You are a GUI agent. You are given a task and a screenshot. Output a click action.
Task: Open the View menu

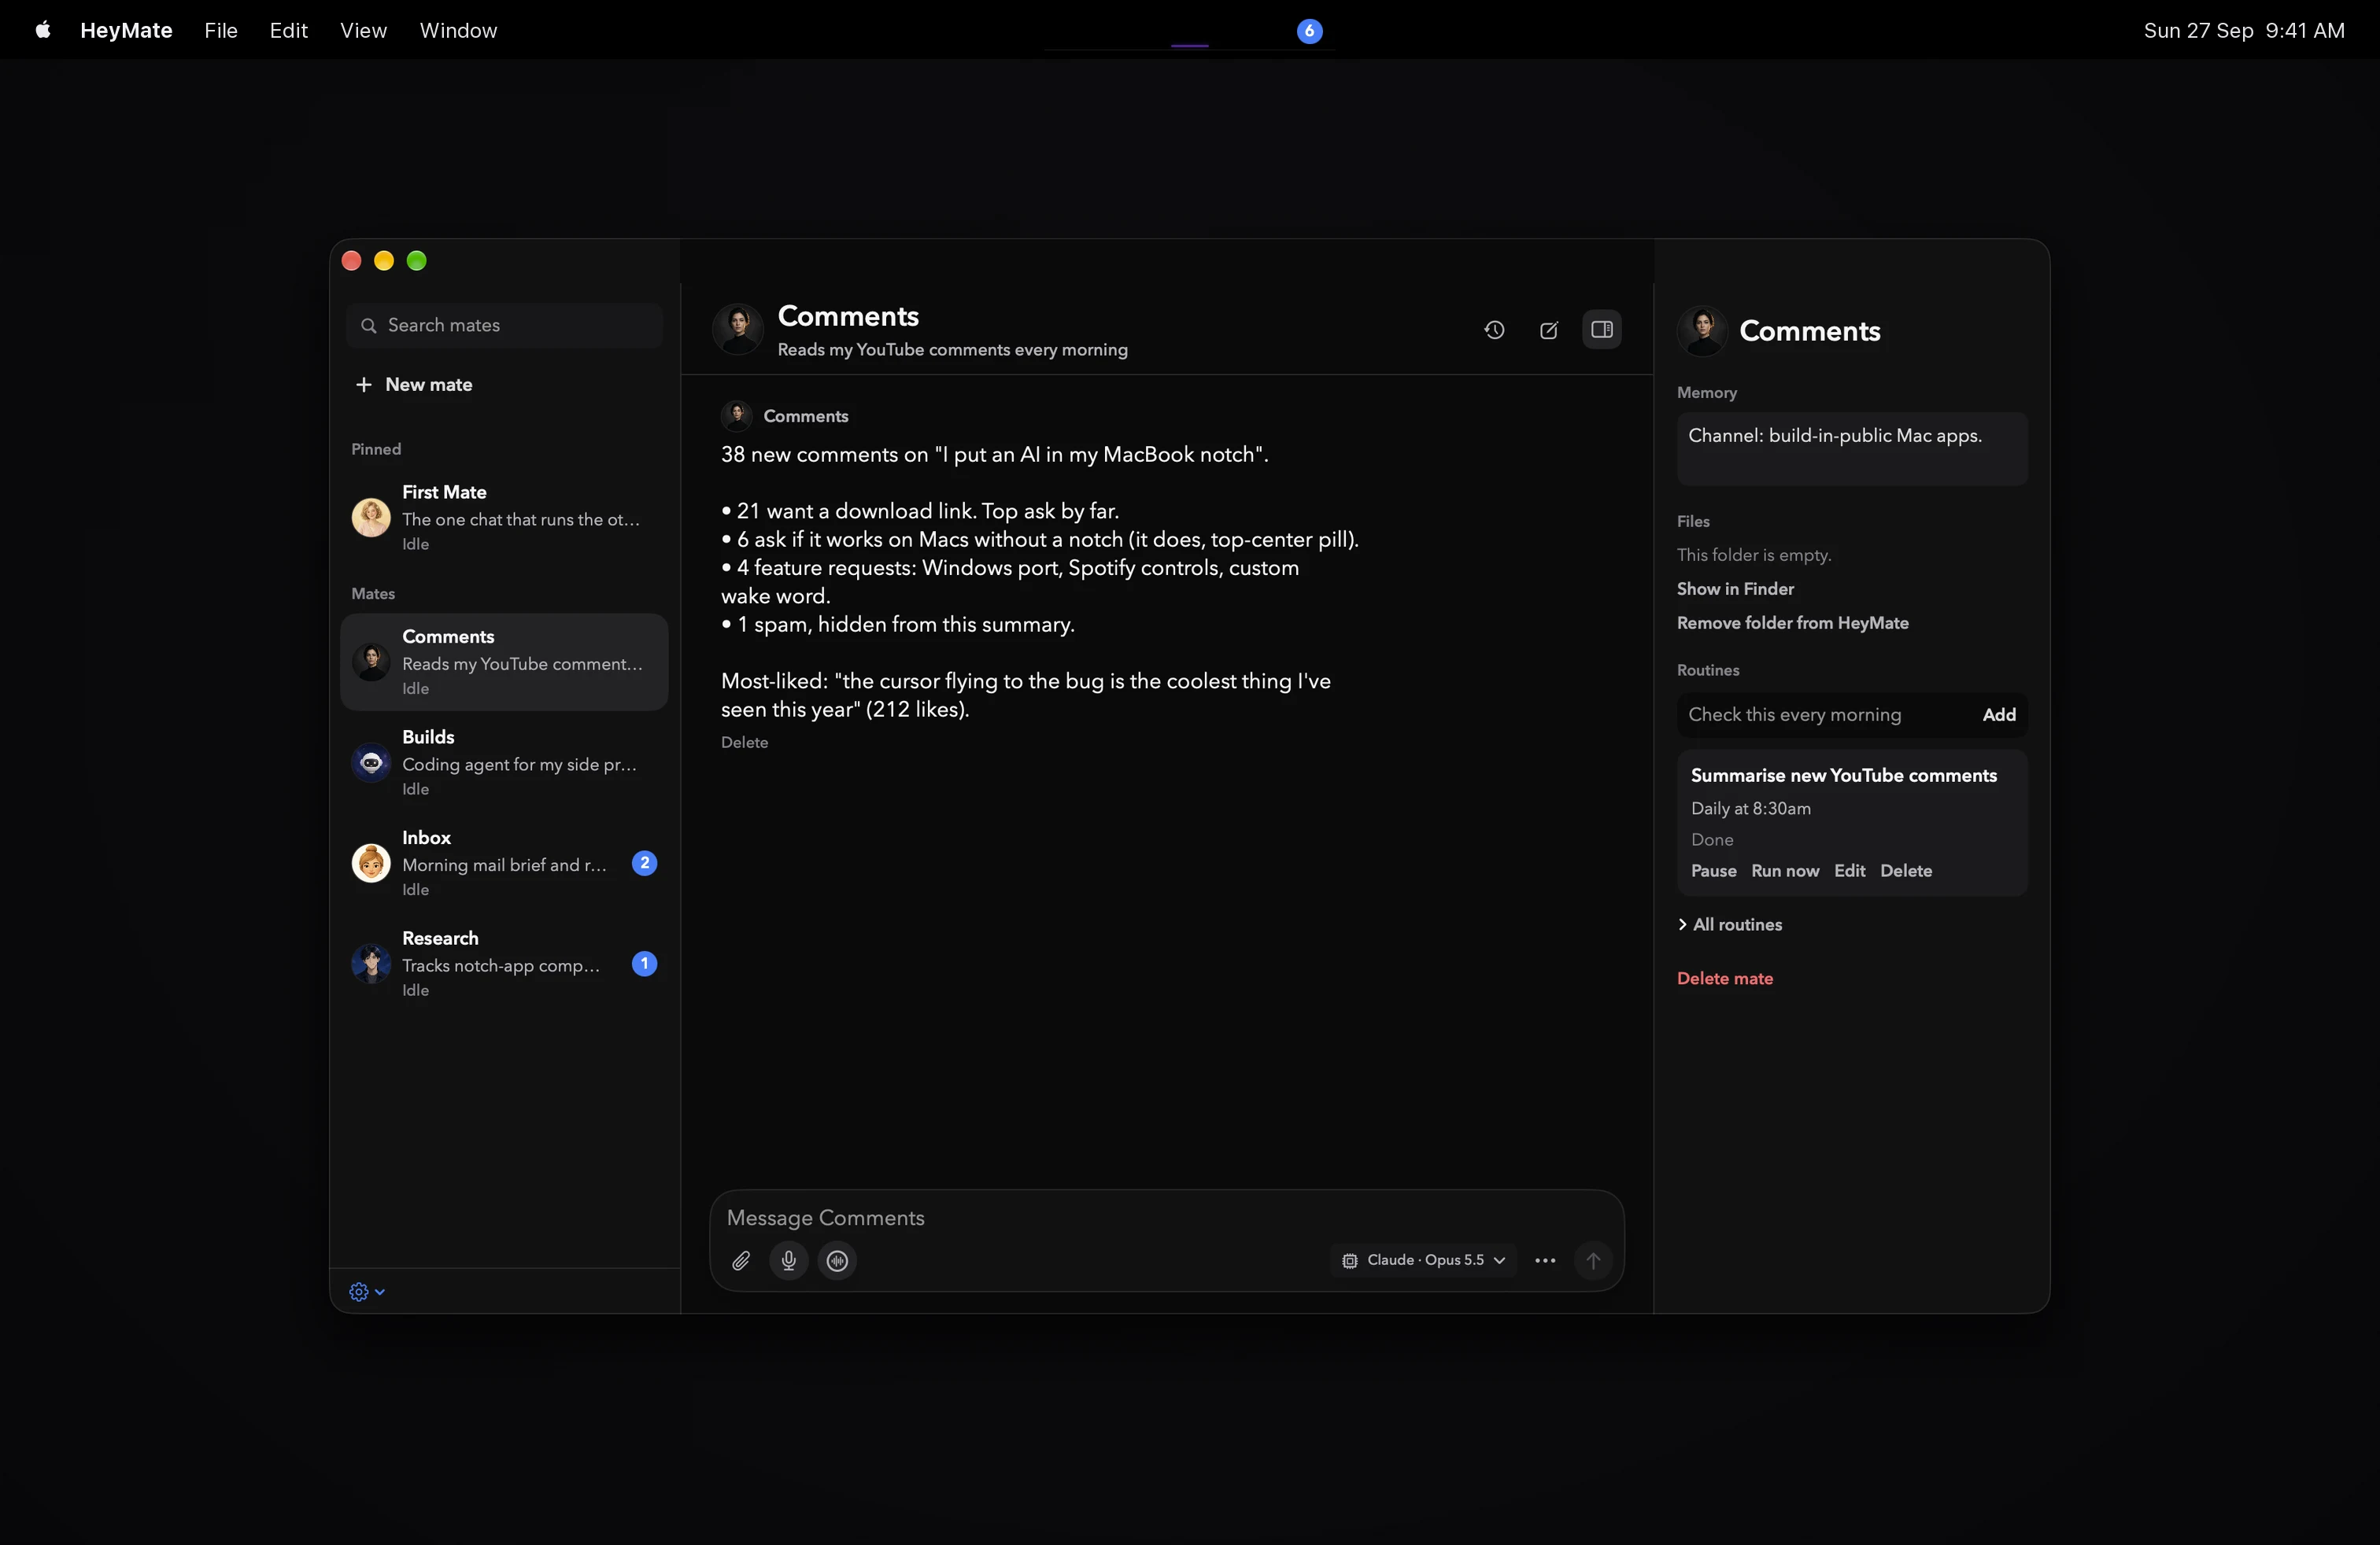(x=363, y=30)
